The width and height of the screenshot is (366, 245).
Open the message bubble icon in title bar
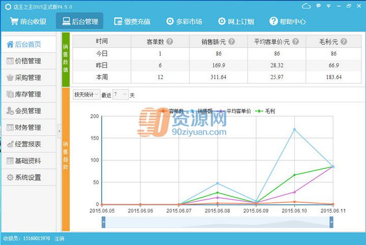[x=318, y=6]
